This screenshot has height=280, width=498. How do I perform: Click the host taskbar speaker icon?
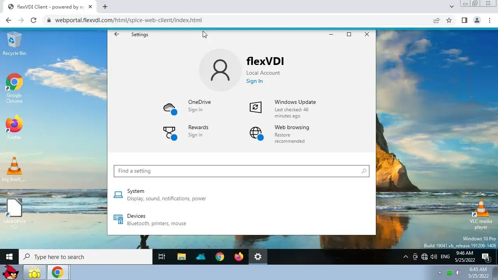[459, 273]
